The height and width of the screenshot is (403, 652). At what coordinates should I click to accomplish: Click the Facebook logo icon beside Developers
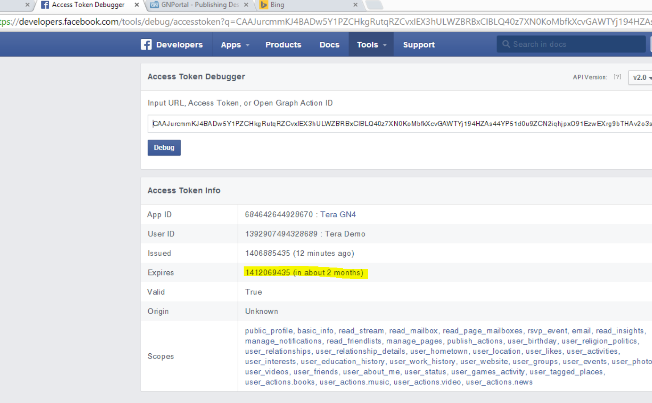[x=146, y=44]
